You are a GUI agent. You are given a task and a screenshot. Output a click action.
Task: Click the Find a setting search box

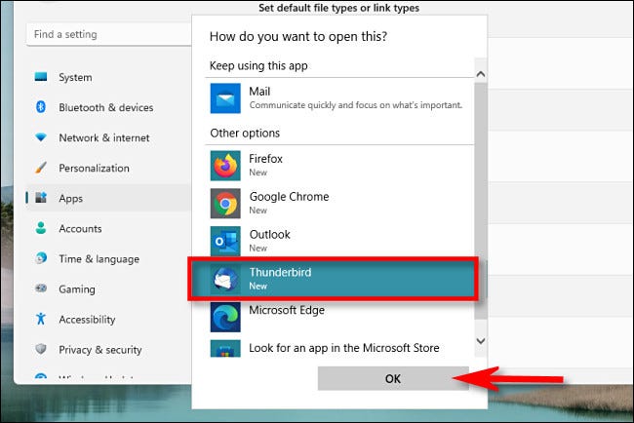coord(107,34)
